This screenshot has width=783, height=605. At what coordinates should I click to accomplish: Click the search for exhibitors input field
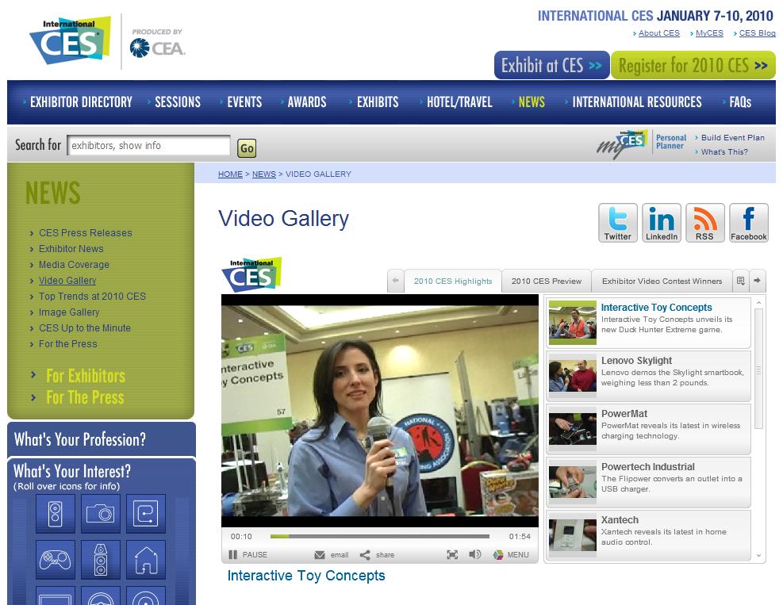149,145
